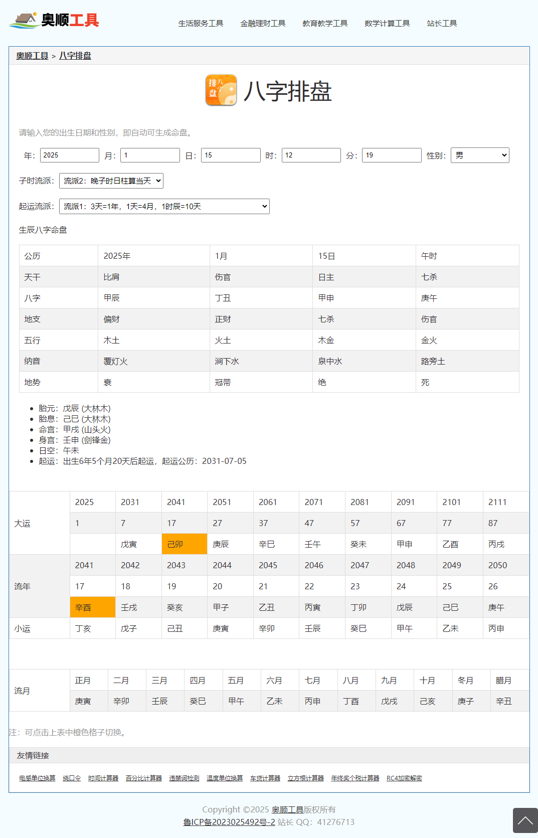
Task: Click the back-to-top arrow button
Action: 525,820
